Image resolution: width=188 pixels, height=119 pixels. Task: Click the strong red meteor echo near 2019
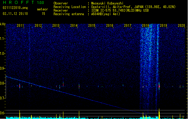[159, 86]
